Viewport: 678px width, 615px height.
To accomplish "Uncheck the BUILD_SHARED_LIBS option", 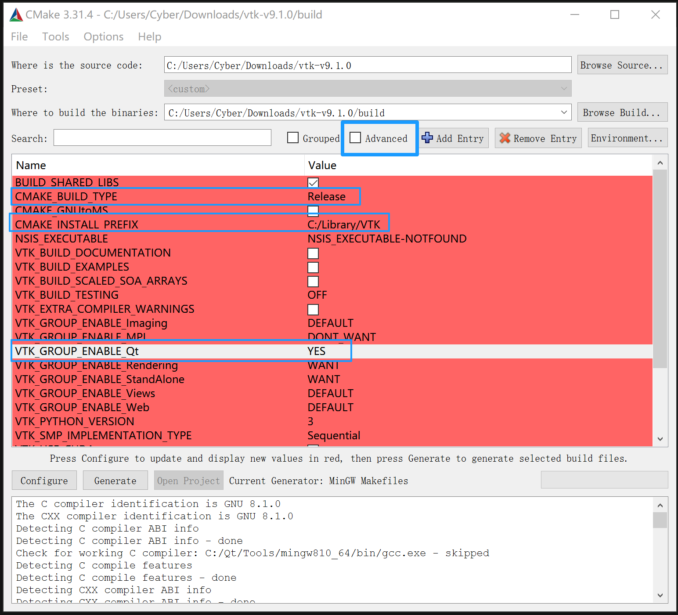I will (x=313, y=182).
